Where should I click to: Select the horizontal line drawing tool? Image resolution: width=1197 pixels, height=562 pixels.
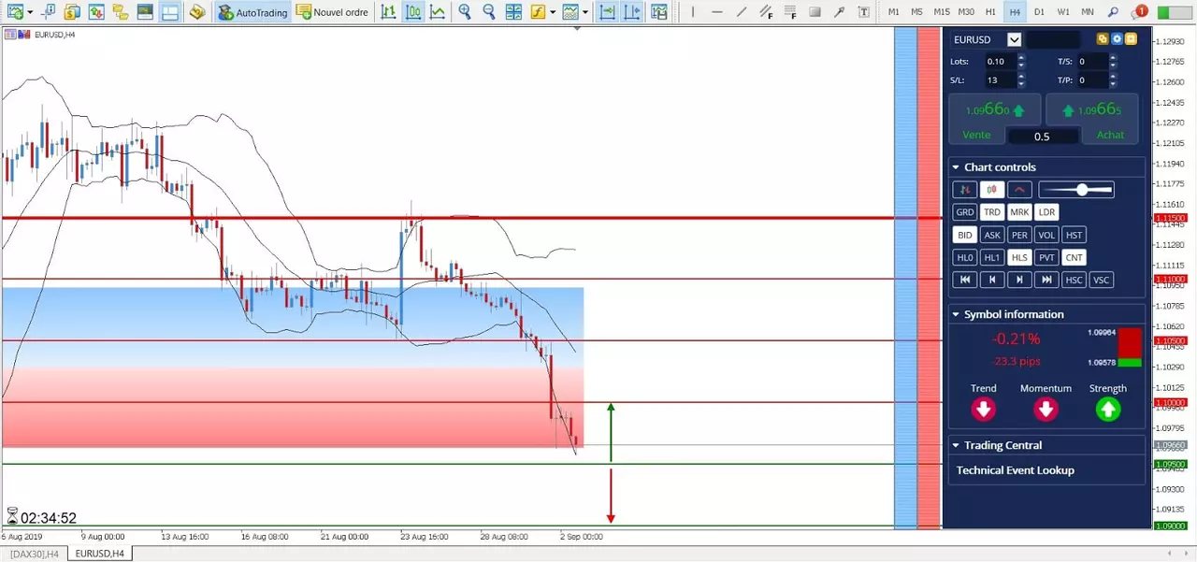pyautogui.click(x=717, y=12)
